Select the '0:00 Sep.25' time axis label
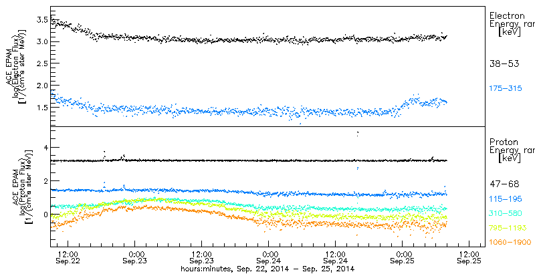Viewport: 535px width, 274px height. tap(403, 258)
